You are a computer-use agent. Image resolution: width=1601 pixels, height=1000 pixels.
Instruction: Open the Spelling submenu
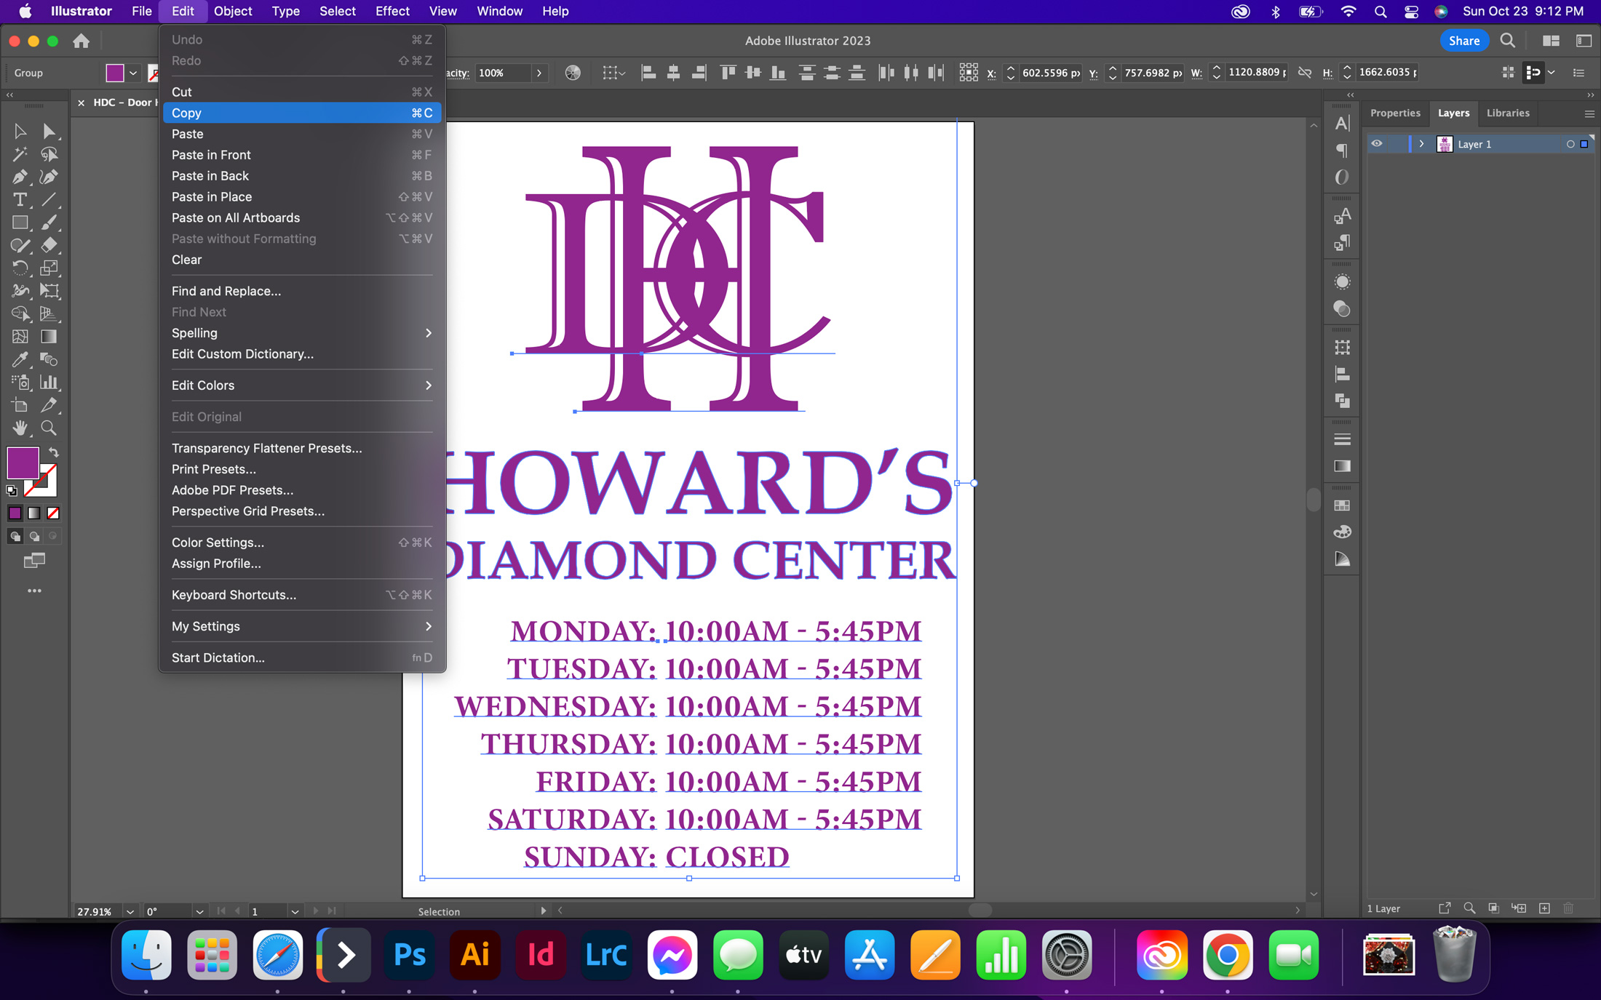(301, 333)
